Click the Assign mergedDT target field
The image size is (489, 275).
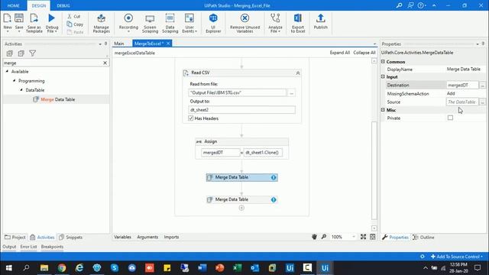point(221,153)
